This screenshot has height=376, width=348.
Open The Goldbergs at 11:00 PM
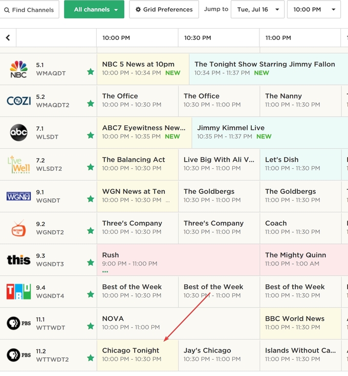point(300,196)
